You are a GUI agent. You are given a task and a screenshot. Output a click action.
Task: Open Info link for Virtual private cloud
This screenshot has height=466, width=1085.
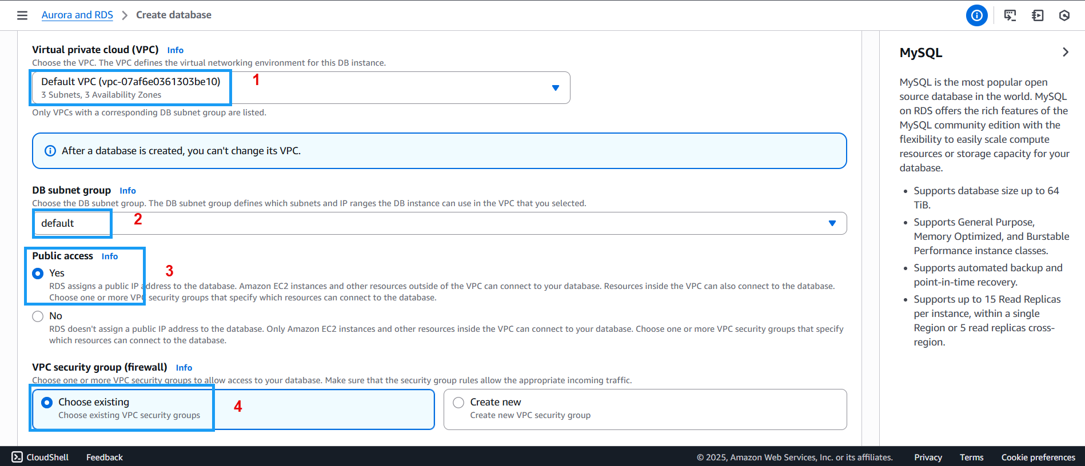point(175,50)
